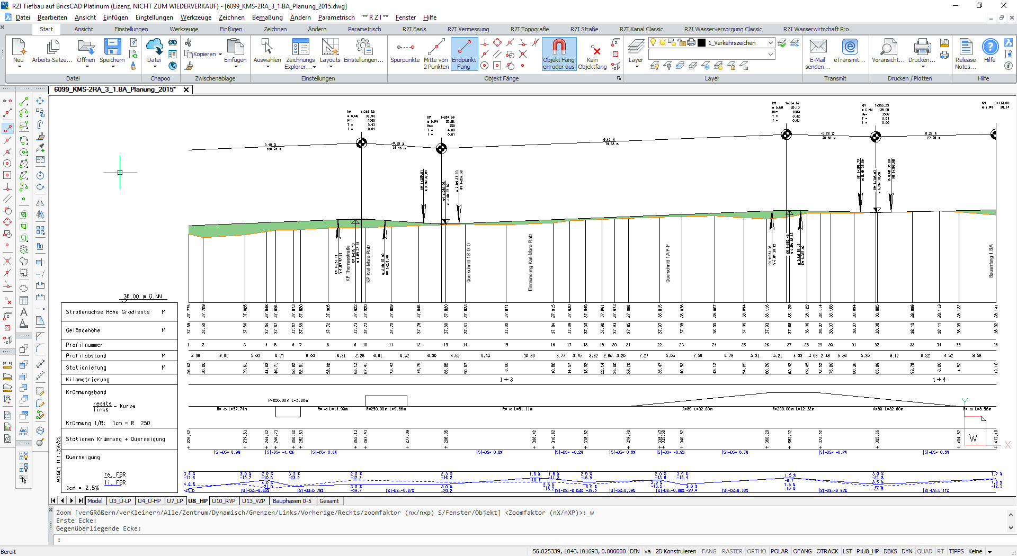
Task: Expand the Neu button dropdown arrow
Action: pyautogui.click(x=19, y=67)
